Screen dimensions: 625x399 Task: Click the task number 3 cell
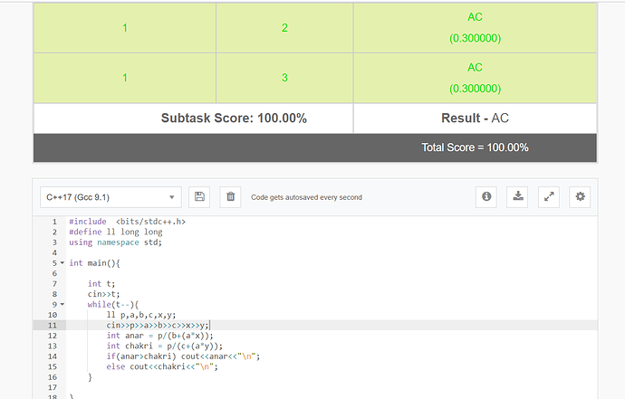point(284,78)
